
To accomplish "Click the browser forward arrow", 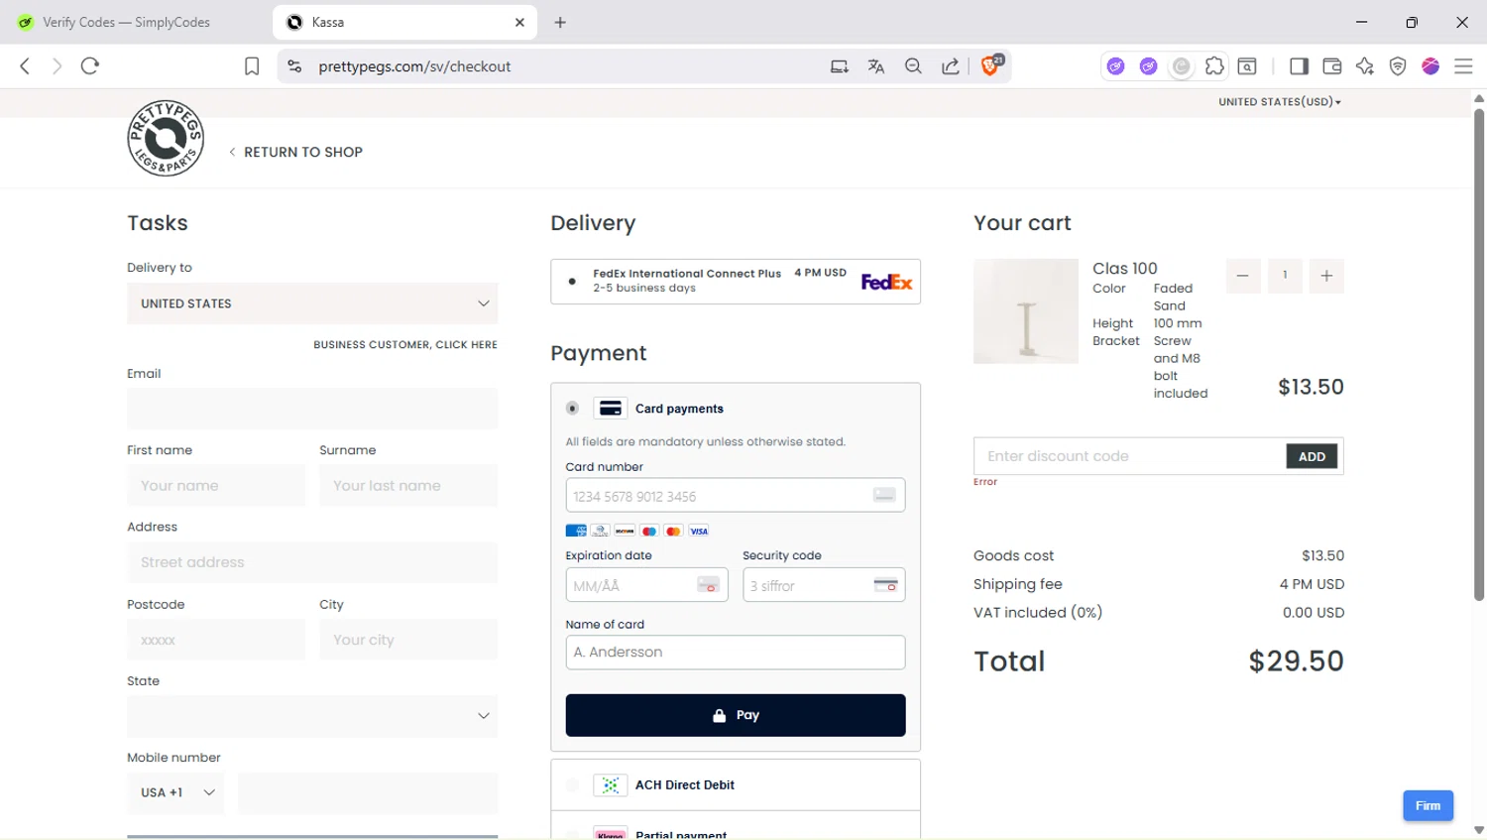I will (x=57, y=66).
